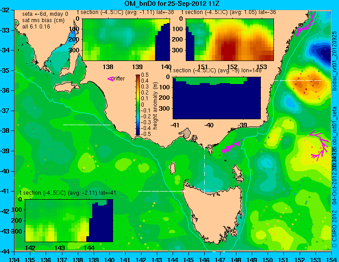Viewport: 339px width, 262px height.
Task: Click the bottom axis longitude label 141
Action: pyautogui.click(x=125, y=259)
